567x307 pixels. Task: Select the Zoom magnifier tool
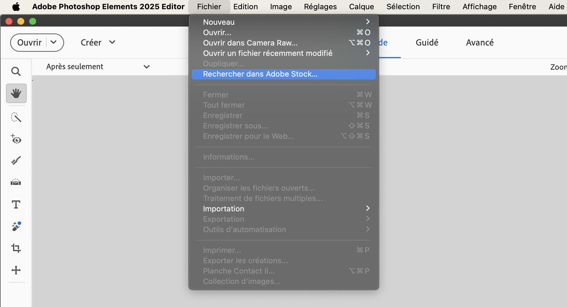click(16, 71)
